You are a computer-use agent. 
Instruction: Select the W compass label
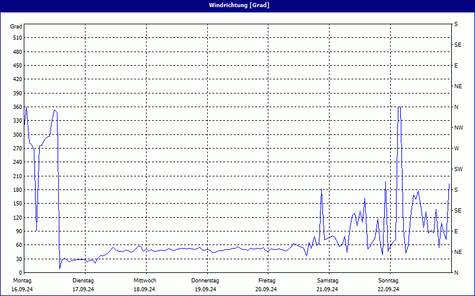[x=457, y=149]
